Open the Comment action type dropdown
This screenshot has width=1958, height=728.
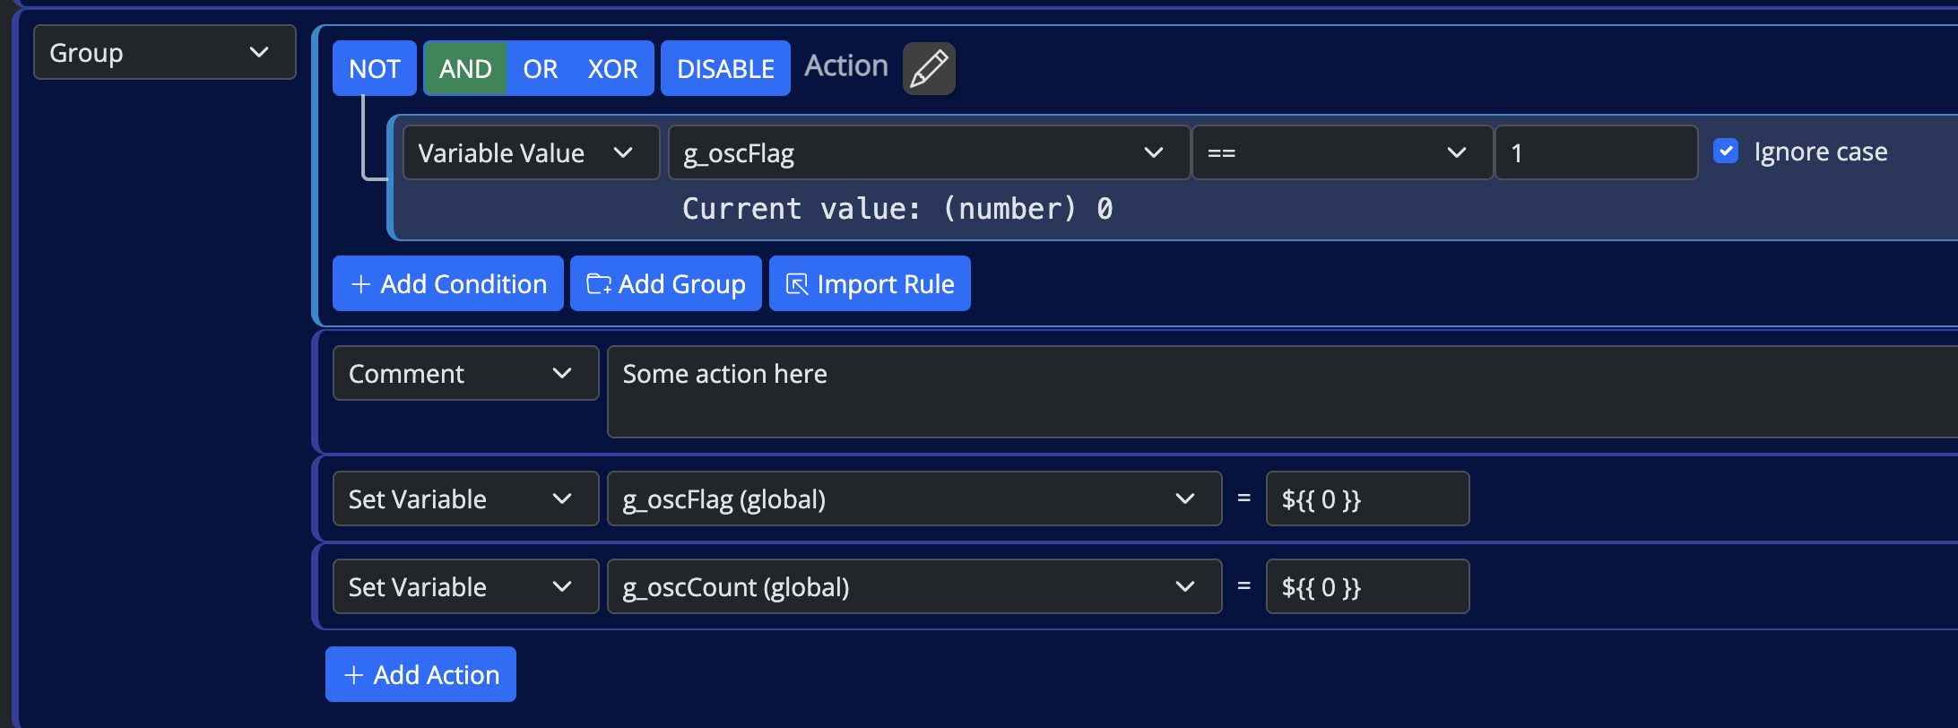[x=465, y=374]
